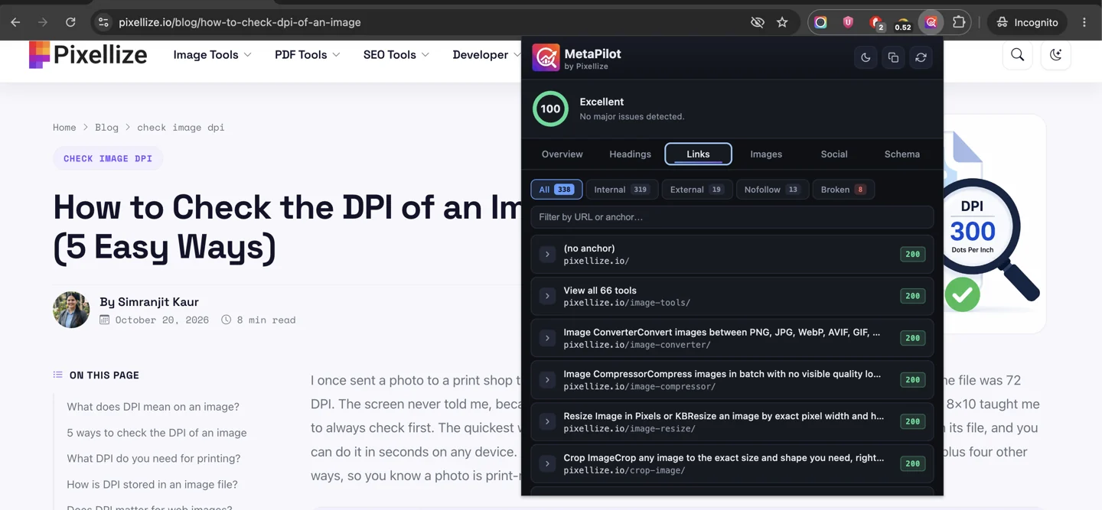Select the Links tab
This screenshot has width=1102, height=510.
point(698,154)
